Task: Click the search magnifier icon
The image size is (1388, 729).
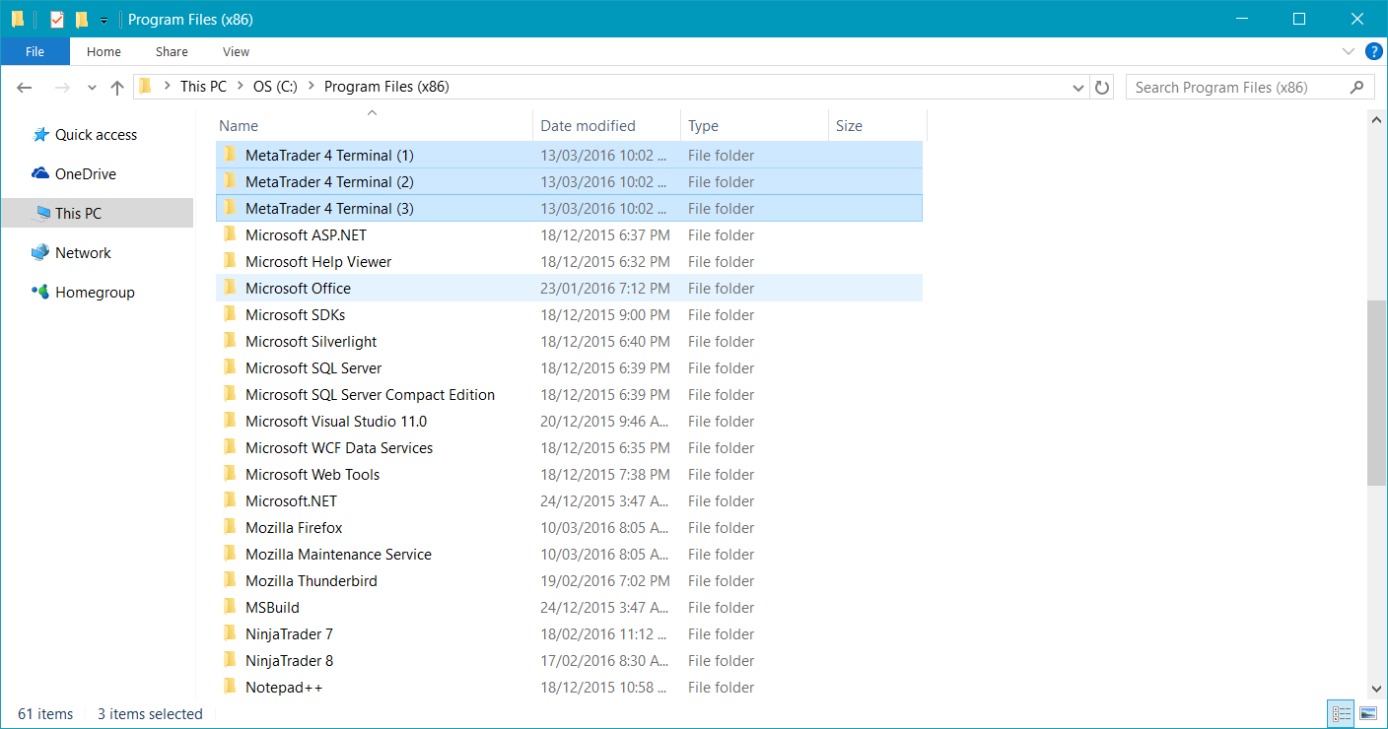Action: click(x=1357, y=88)
